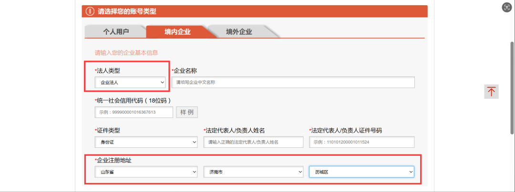
Task: Focus the 法定代表人/负责人证件号码 field
Action: [x=361, y=142]
